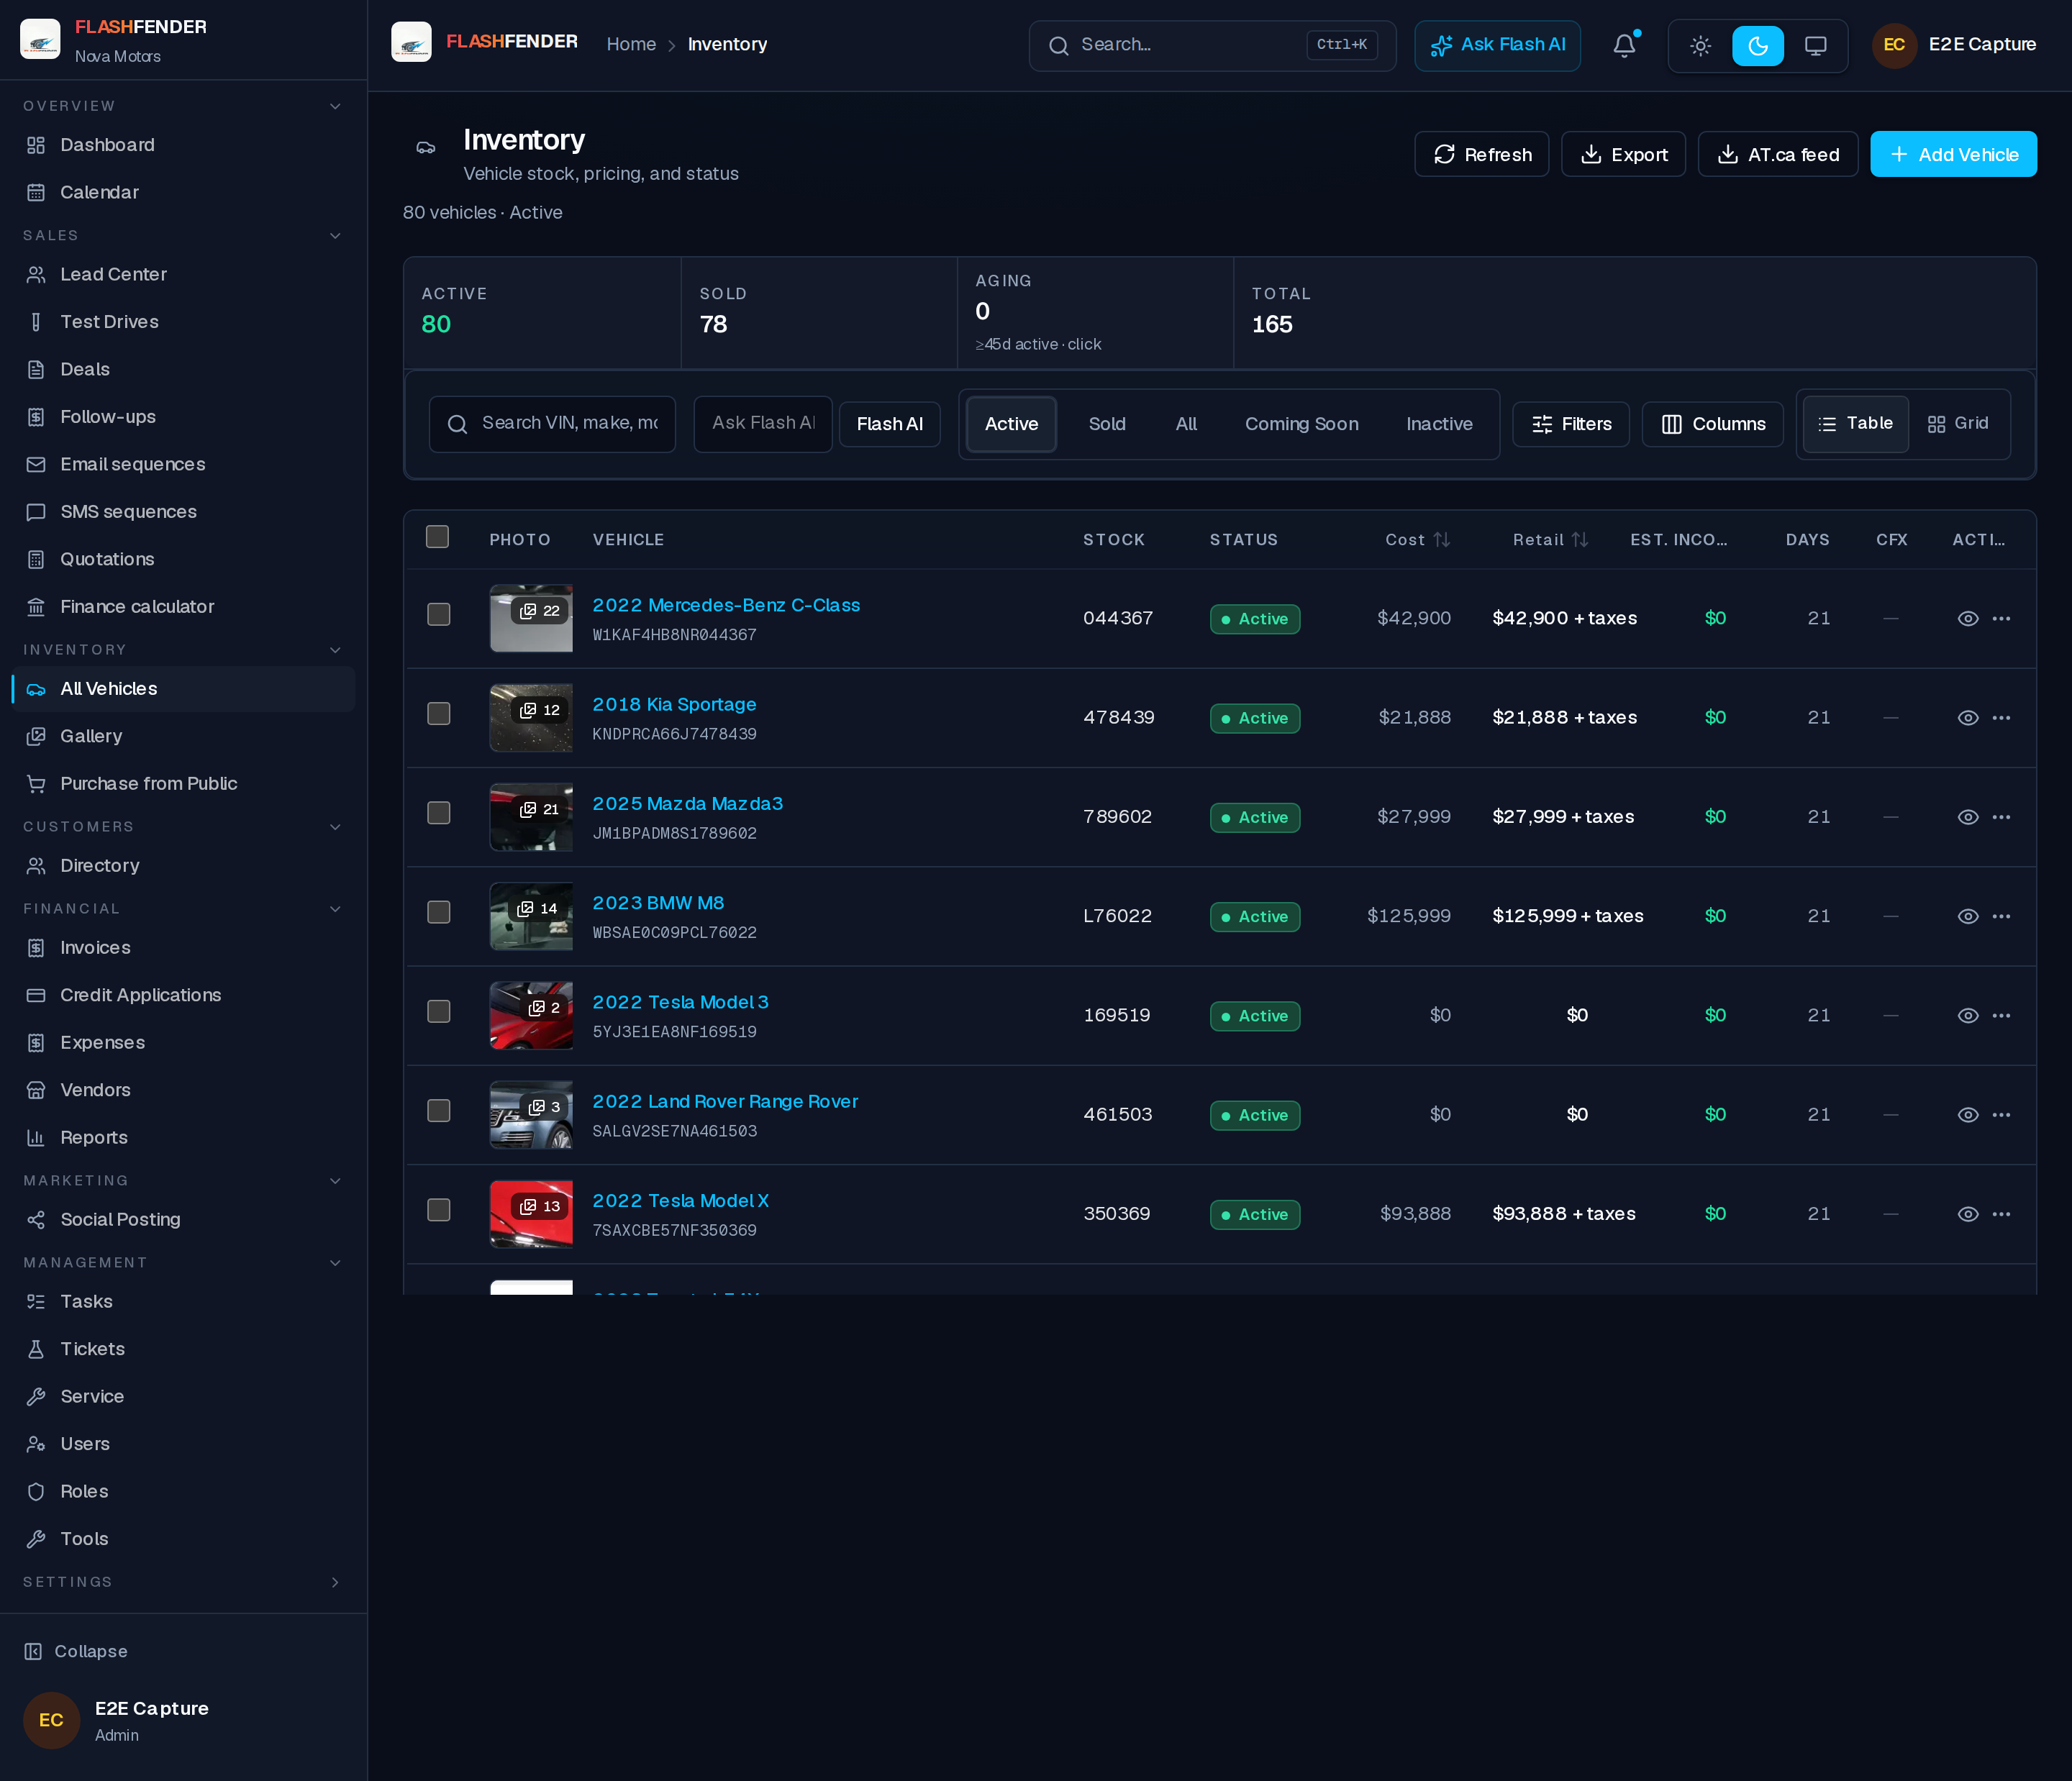Check the 2018 Kia Sportage row checkbox
Viewport: 2072px width, 1781px height.
click(439, 713)
